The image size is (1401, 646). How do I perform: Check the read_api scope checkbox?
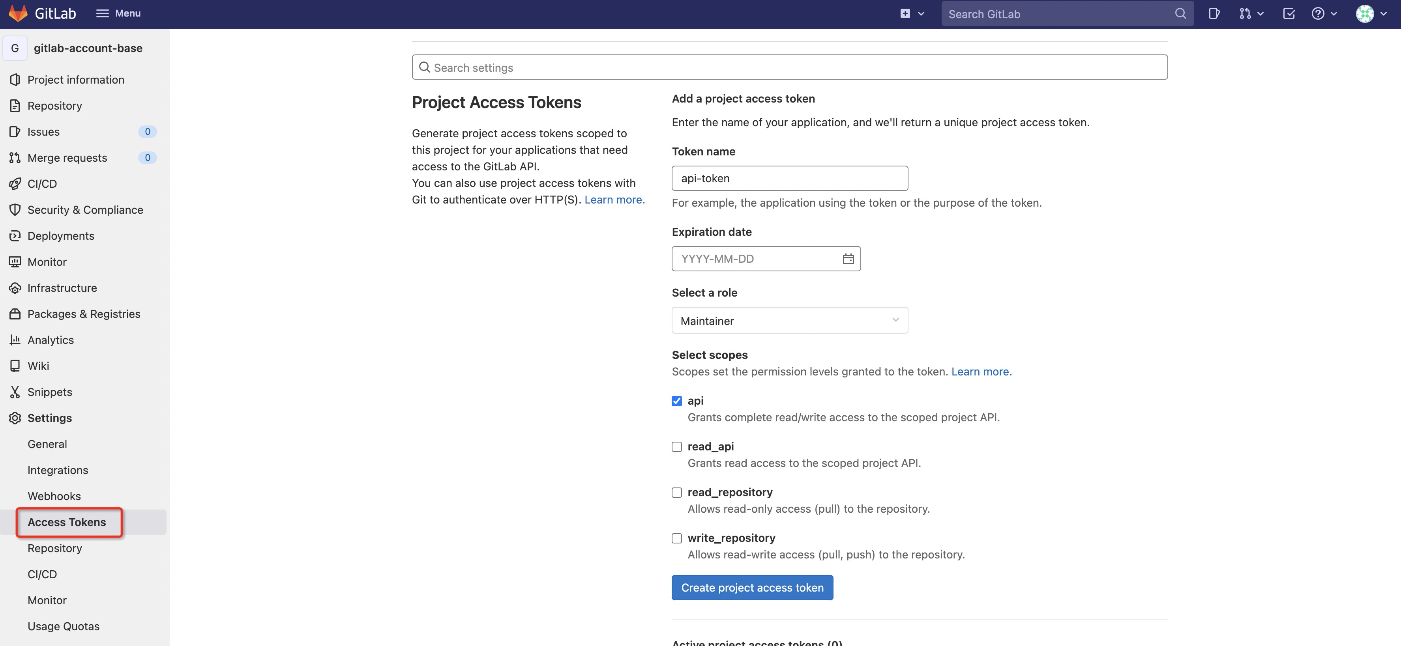pyautogui.click(x=676, y=446)
